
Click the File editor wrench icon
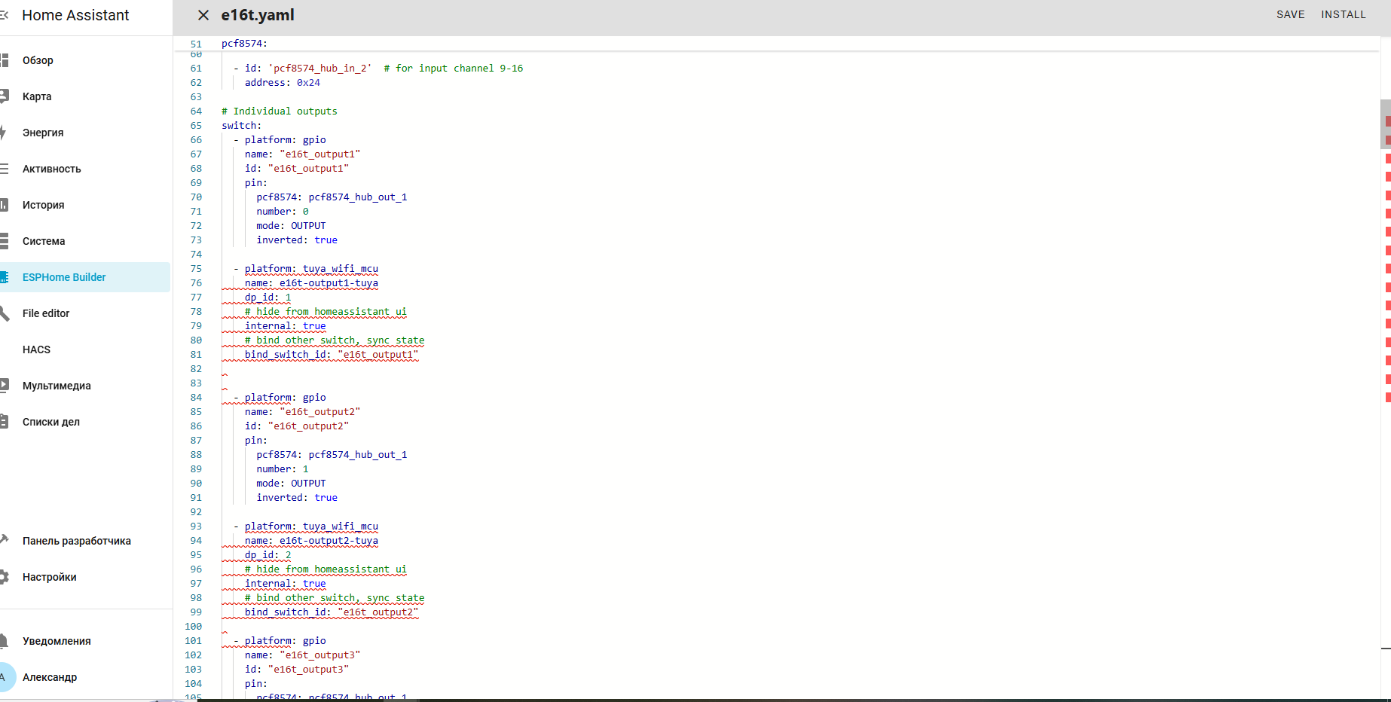coord(5,313)
